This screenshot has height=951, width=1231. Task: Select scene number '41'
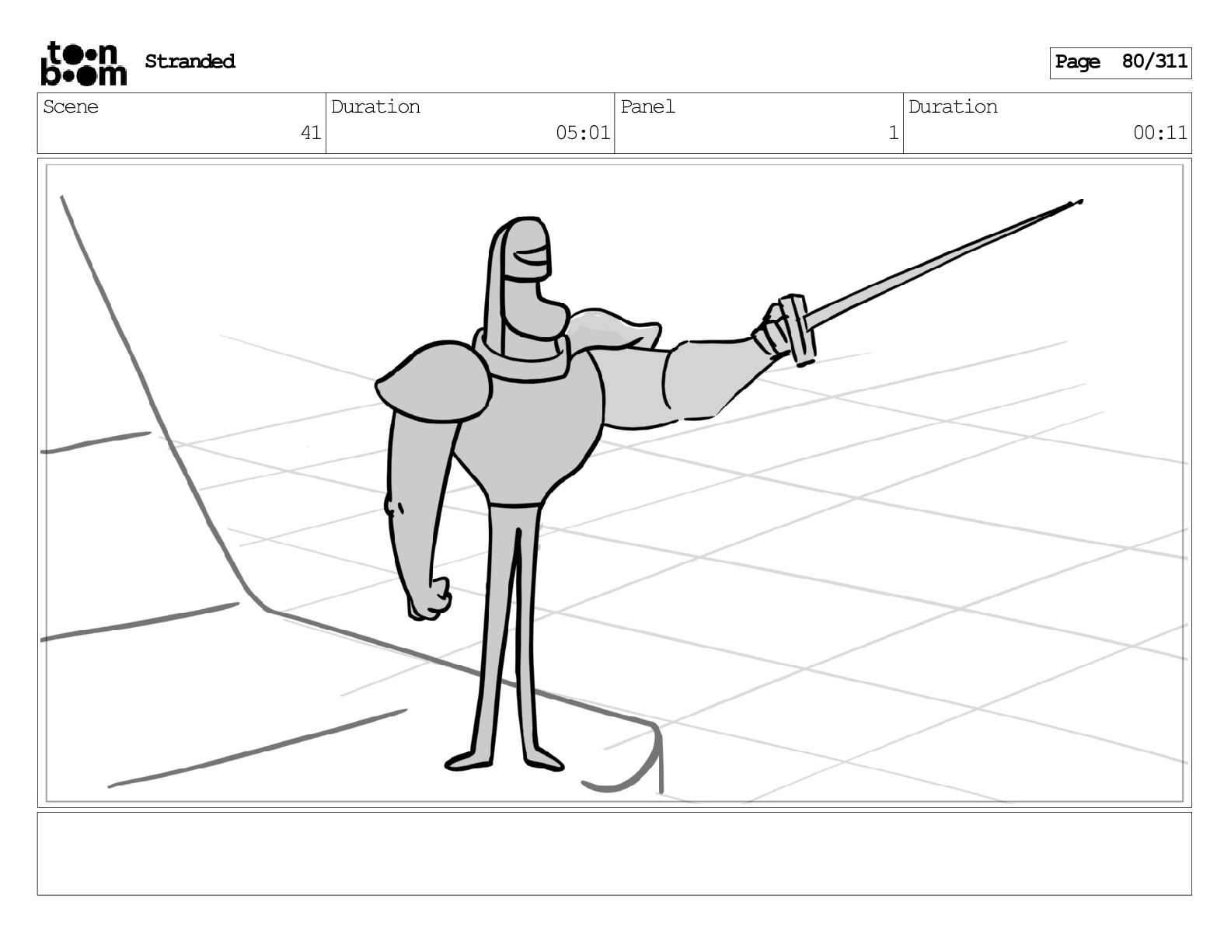click(x=311, y=133)
